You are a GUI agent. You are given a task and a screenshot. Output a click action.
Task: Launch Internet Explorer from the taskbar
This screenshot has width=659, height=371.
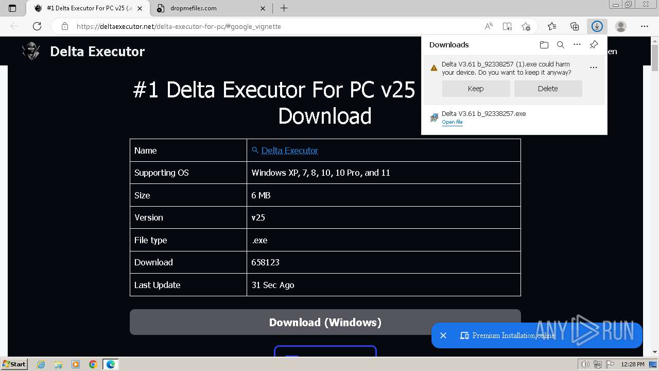[41, 364]
